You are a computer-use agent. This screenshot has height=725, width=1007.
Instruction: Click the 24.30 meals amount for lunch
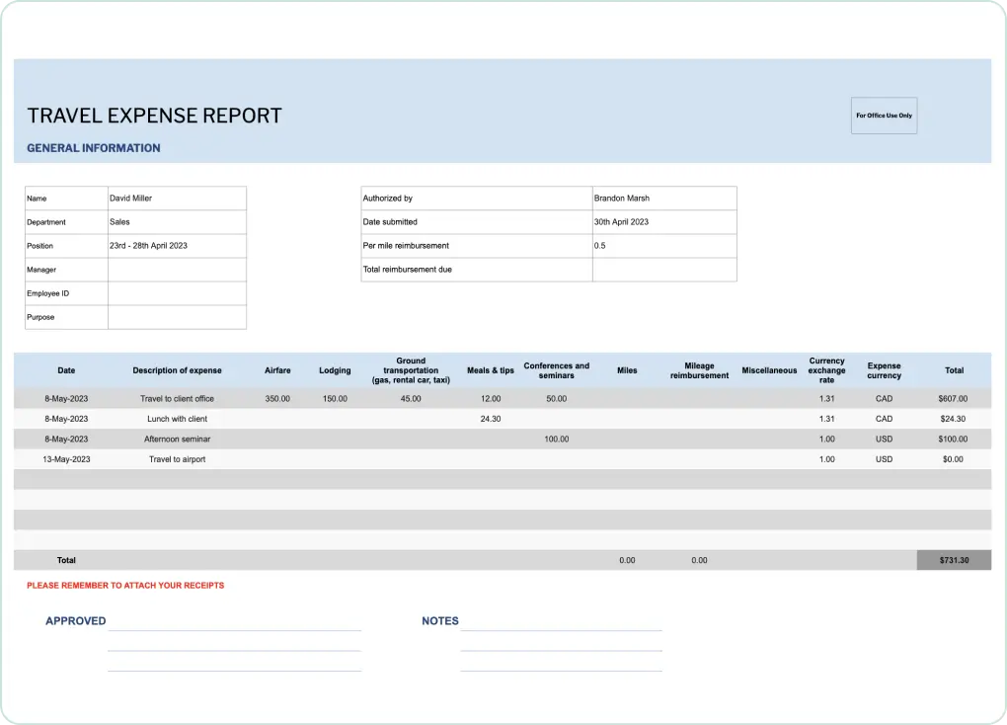click(x=490, y=419)
